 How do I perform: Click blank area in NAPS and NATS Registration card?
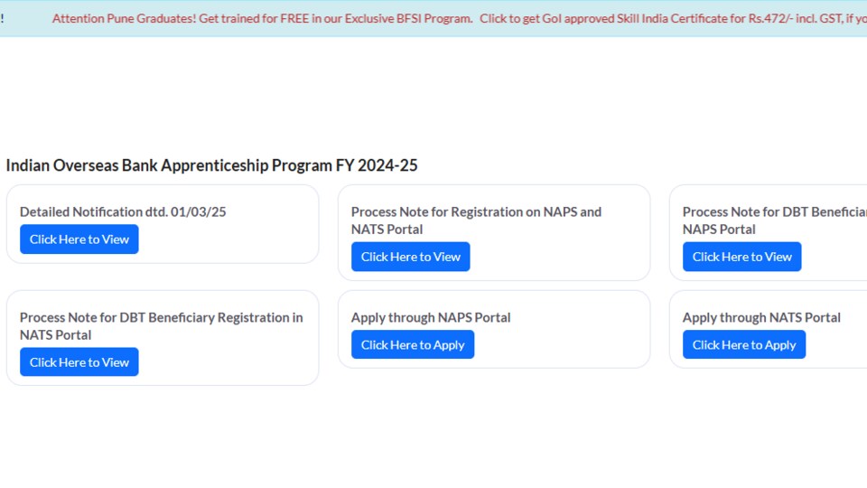558,258
